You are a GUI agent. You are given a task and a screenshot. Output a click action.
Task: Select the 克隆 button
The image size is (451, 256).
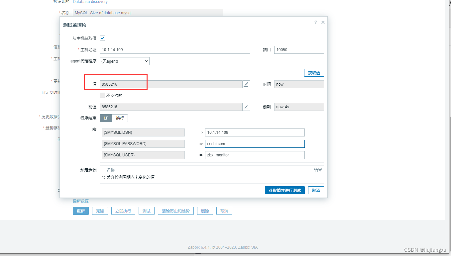pyautogui.click(x=100, y=211)
